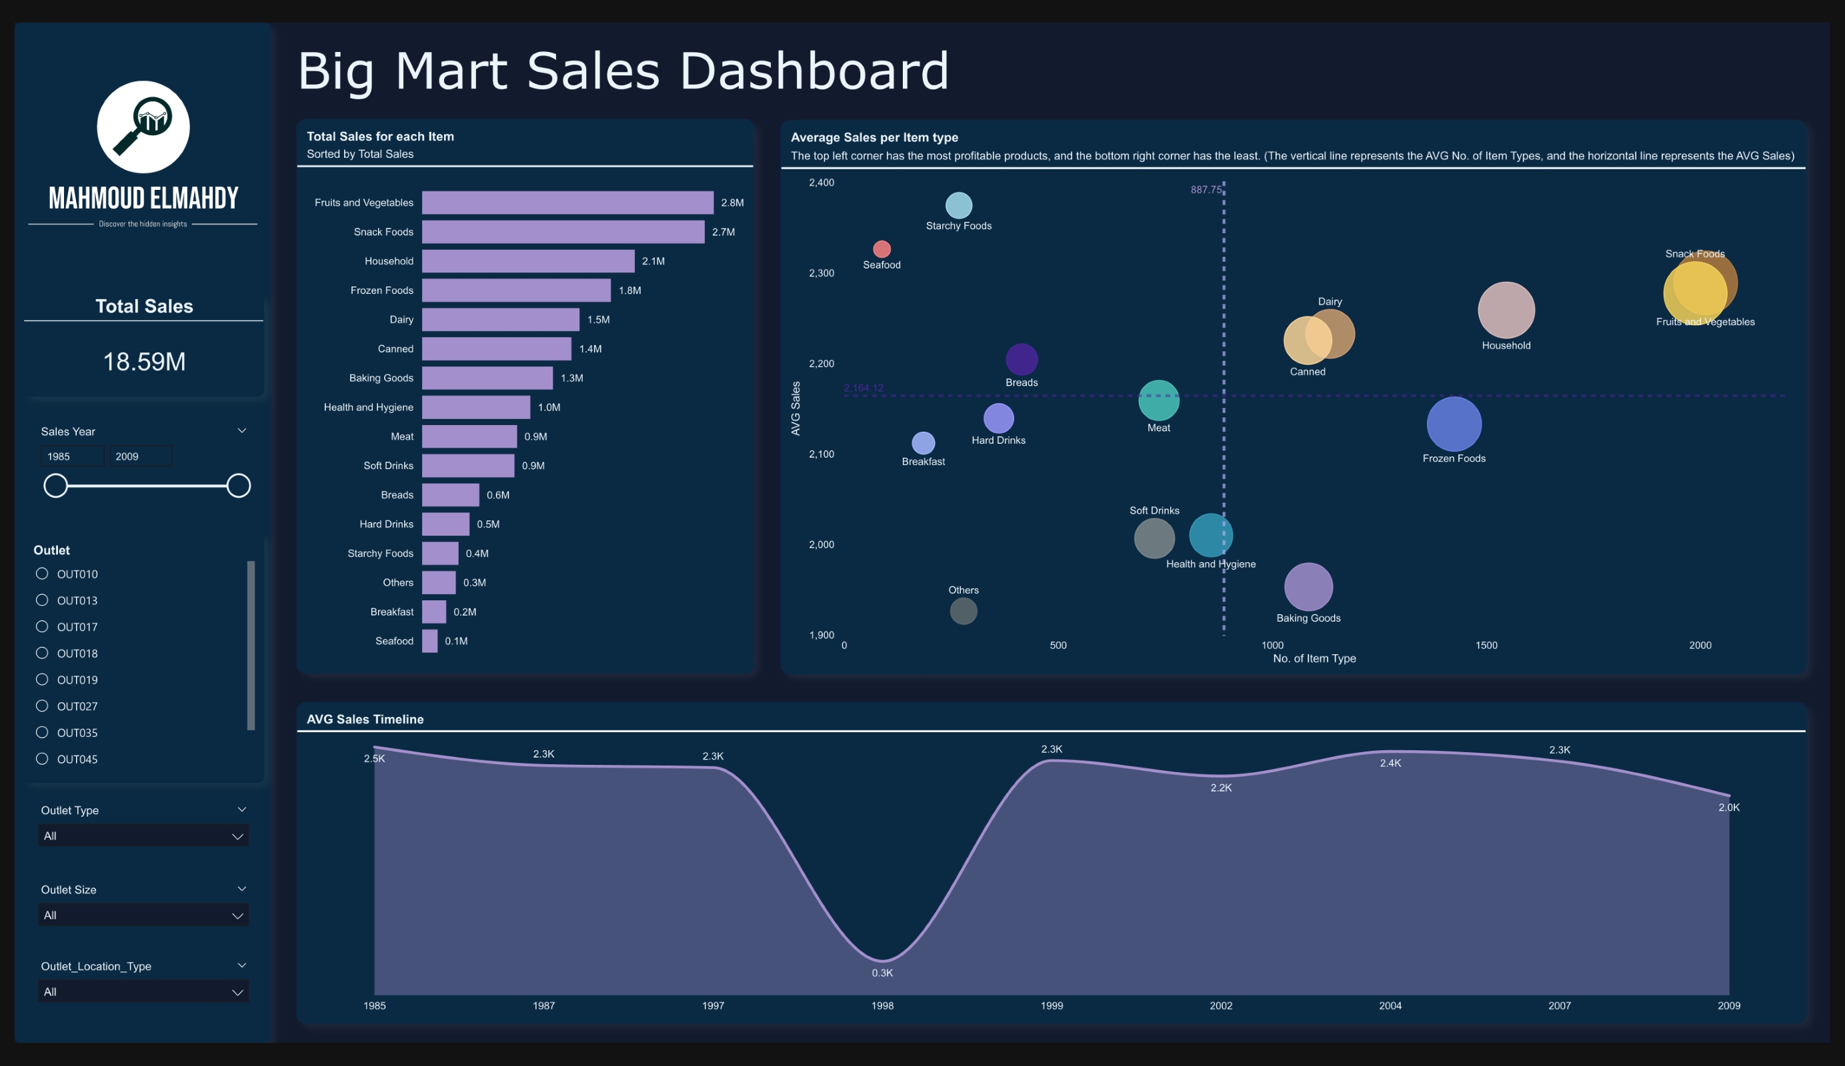1845x1066 pixels.
Task: Click the left Sales Year slider handle
Action: tap(55, 485)
